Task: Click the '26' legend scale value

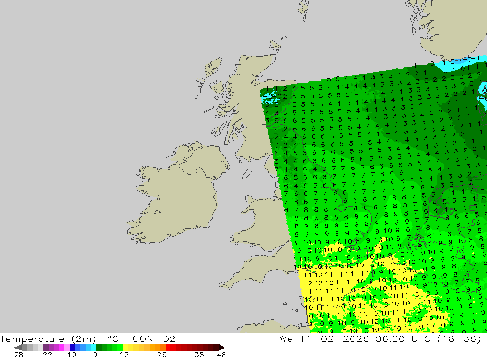Action: [x=161, y=354]
